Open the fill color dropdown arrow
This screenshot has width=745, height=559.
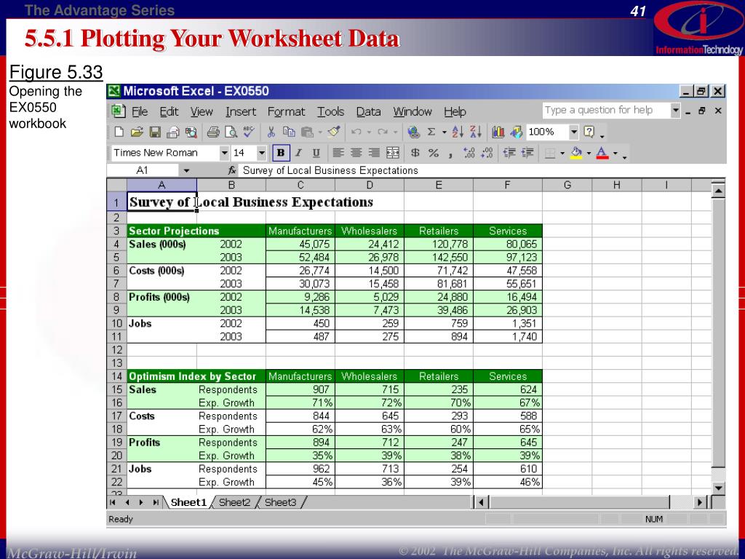589,153
